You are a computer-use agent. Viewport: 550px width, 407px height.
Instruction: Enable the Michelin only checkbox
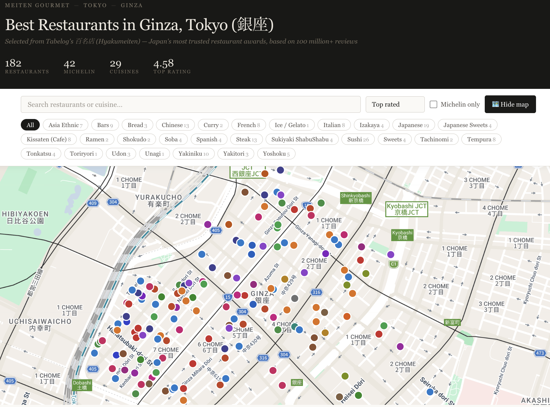[x=433, y=104]
